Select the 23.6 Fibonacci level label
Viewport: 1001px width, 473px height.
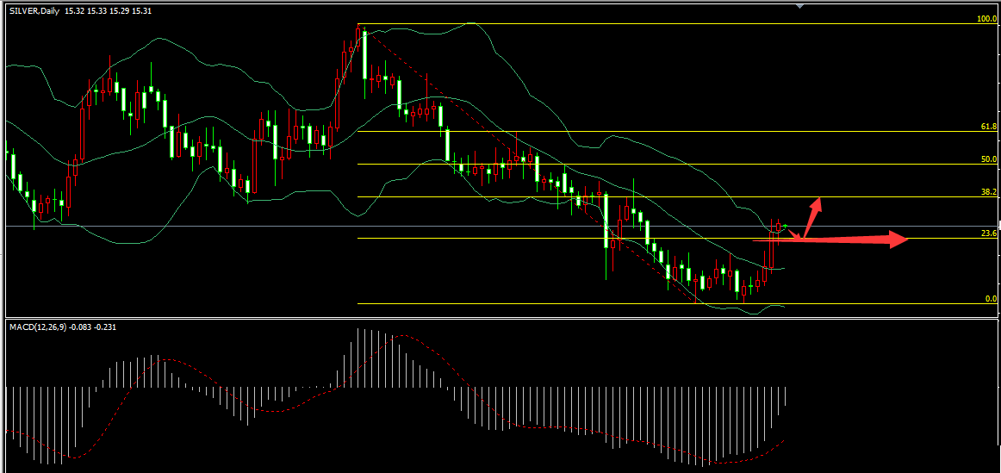988,233
